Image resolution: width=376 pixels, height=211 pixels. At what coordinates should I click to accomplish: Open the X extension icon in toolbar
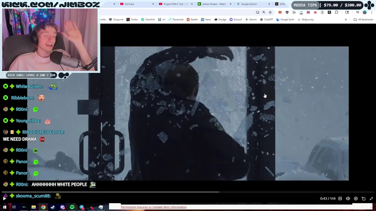point(329,12)
